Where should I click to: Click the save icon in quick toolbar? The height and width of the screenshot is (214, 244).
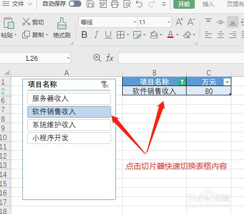click(x=90, y=4)
